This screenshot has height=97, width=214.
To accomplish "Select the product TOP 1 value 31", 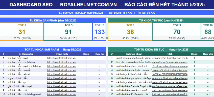I will pos(22,32).
